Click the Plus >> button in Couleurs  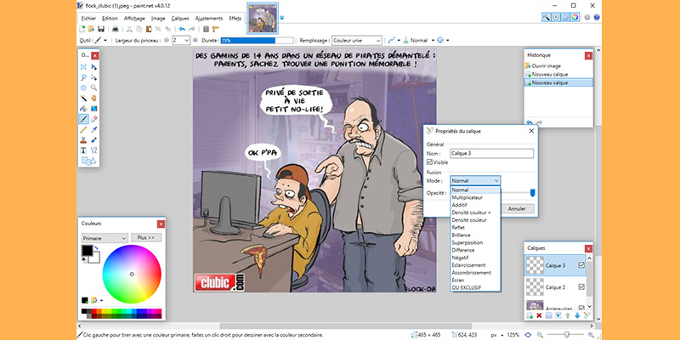tap(146, 238)
